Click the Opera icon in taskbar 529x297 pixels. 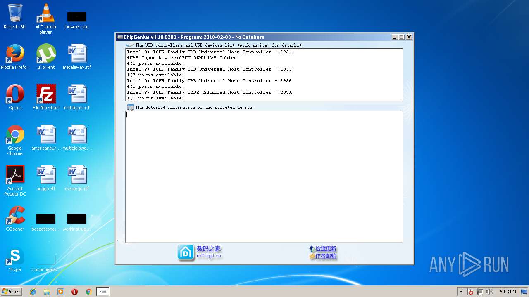point(74,292)
